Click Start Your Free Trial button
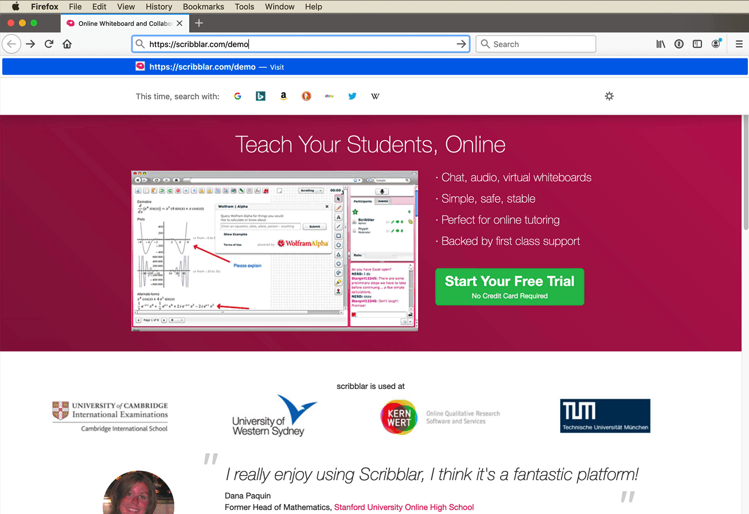 (x=510, y=287)
